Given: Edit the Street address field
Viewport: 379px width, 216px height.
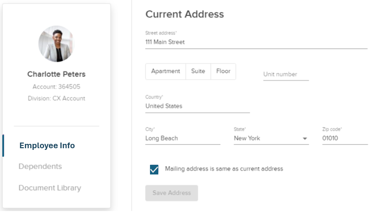Looking at the screenshot, I should point(232,42).
